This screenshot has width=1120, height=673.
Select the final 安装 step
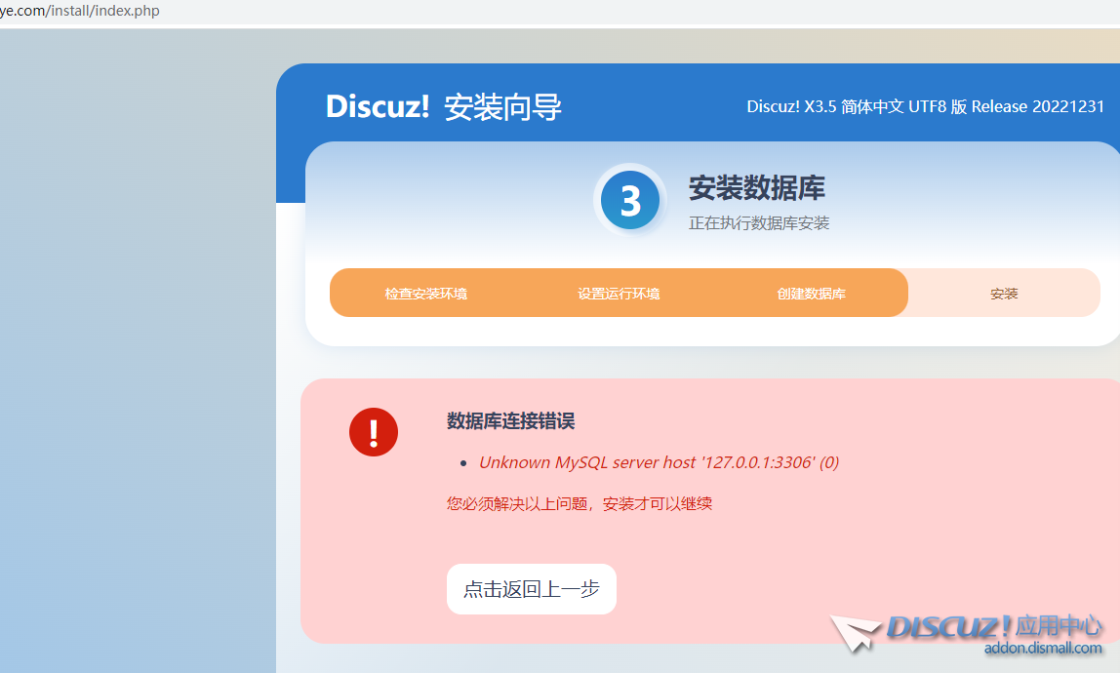(x=1004, y=294)
